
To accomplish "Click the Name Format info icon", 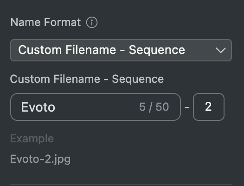I will click(x=92, y=22).
